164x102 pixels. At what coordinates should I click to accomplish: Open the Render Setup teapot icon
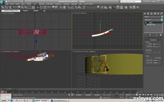coord(130,7)
